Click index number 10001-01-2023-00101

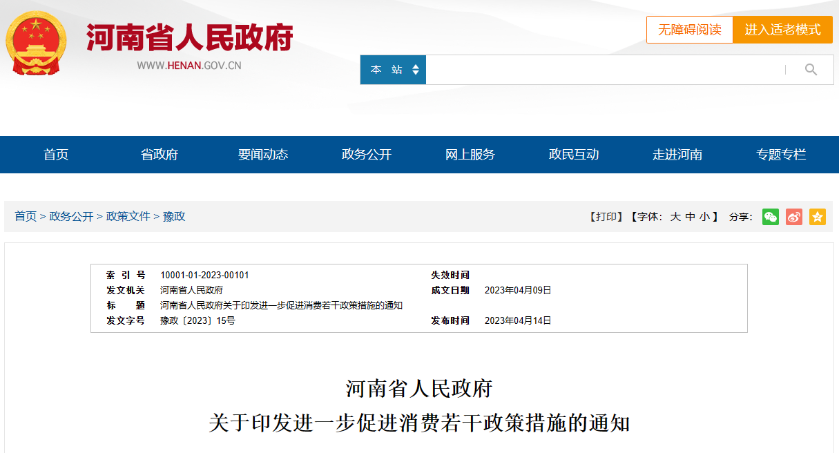pos(204,275)
